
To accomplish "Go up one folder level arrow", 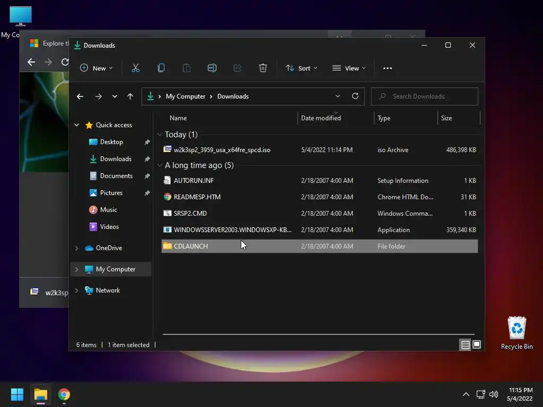I will coord(130,96).
